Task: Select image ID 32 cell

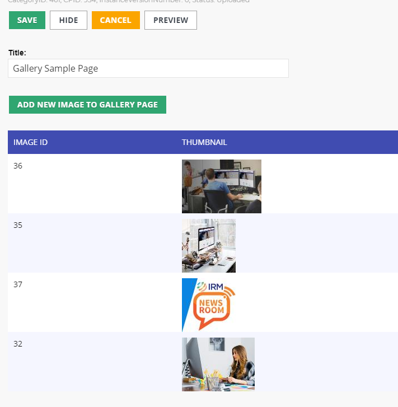Action: (18, 344)
